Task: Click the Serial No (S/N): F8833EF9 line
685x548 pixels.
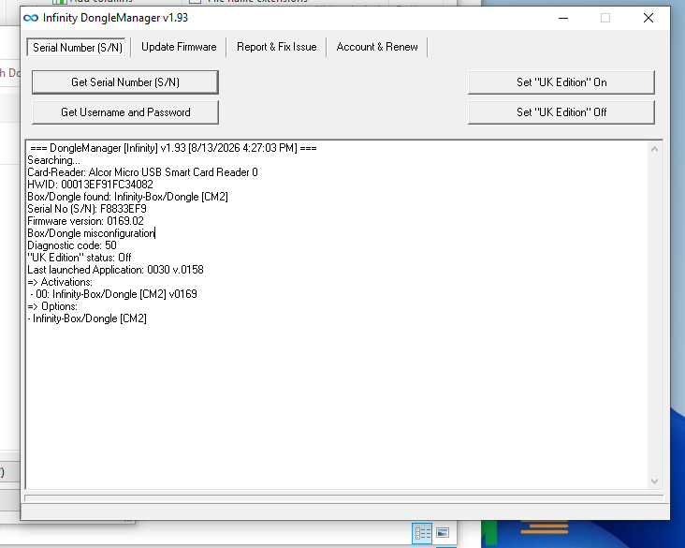Action: click(87, 209)
